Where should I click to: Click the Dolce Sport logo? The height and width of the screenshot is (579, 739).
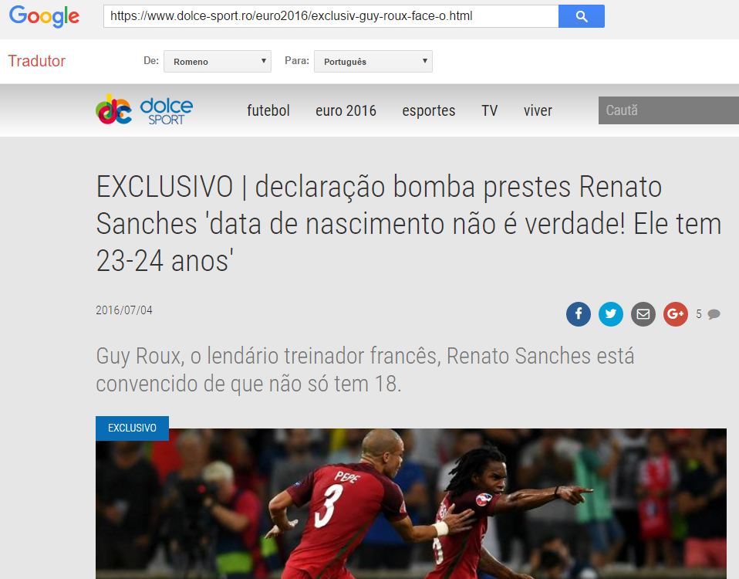coord(144,110)
